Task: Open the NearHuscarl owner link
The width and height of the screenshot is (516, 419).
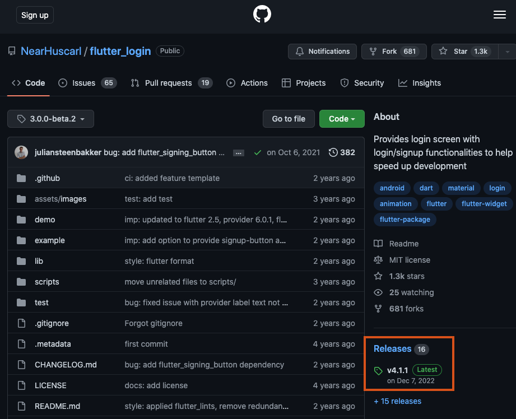Action: point(51,51)
